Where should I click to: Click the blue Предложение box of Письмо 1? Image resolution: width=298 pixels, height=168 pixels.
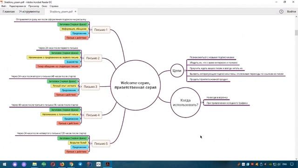pyautogui.click(x=80, y=33)
